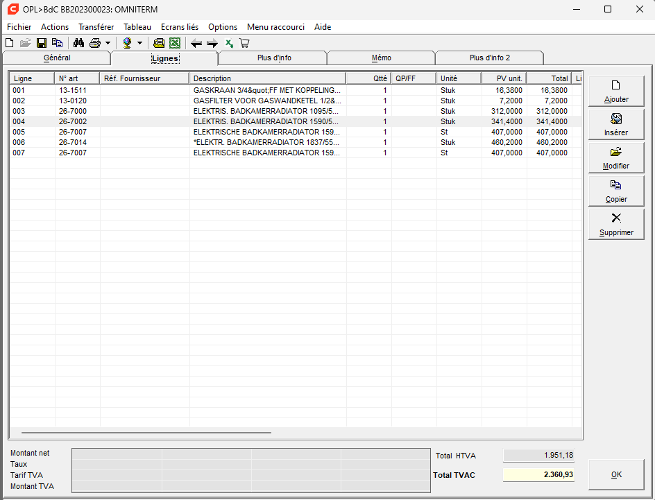
Task: Click the Qtté column header
Action: 369,78
